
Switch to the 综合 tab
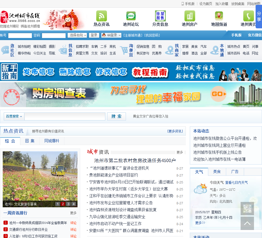[10, 141]
